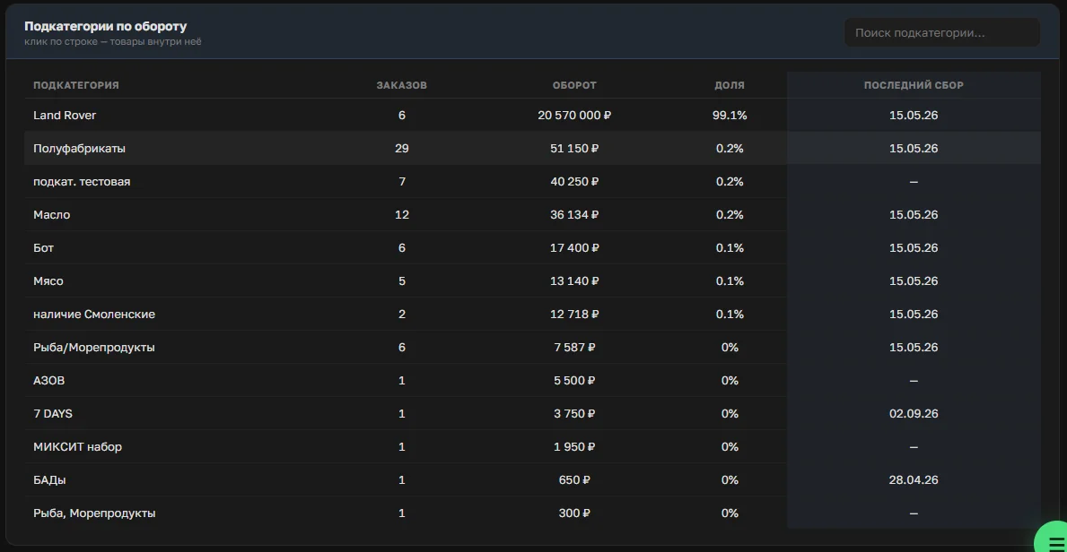Click the Масло subcategory row
The image size is (1067, 552).
[x=532, y=215]
